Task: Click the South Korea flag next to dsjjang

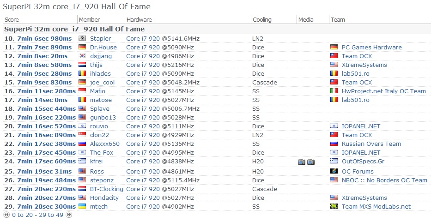Action: coord(82,56)
